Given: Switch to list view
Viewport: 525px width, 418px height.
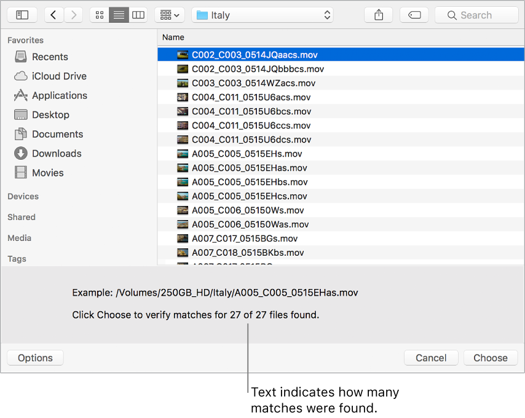Looking at the screenshot, I should (x=119, y=15).
